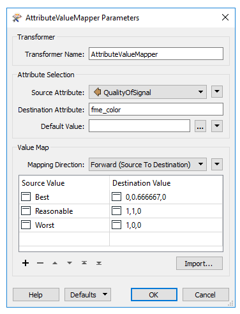Viewport: 240px width, 314px height.
Task: Move selected row down one step
Action: (x=70, y=263)
